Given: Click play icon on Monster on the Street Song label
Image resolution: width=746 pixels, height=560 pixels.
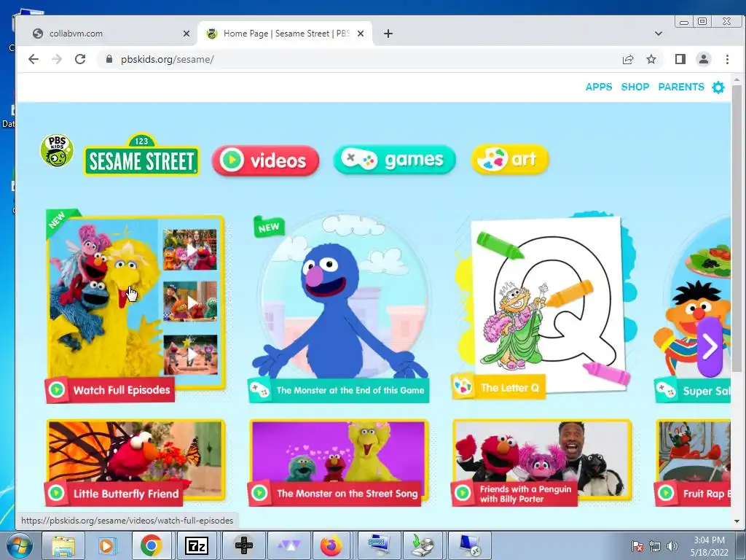Looking at the screenshot, I should tap(259, 493).
